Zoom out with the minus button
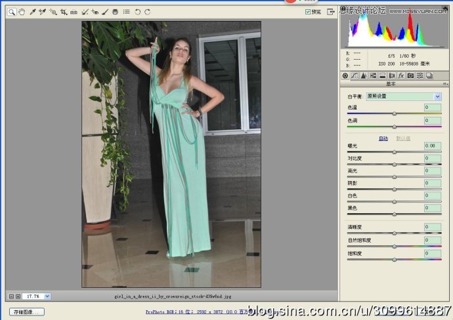Viewport: 453px width, 320px height. coord(12,296)
